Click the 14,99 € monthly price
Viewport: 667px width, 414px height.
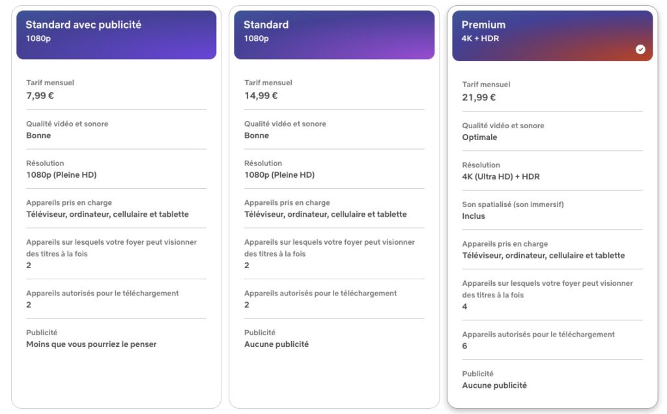pyautogui.click(x=261, y=96)
